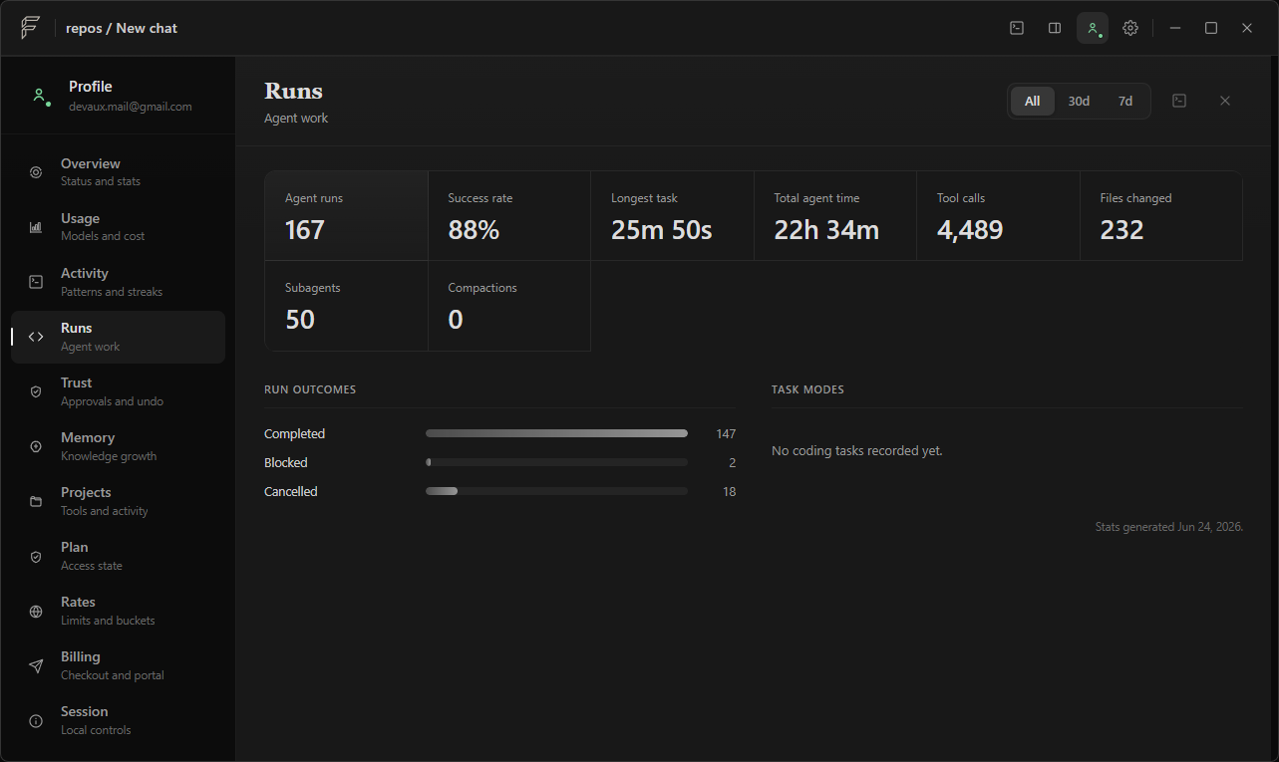The image size is (1279, 762).
Task: Open the Overview section
Action: tap(118, 172)
